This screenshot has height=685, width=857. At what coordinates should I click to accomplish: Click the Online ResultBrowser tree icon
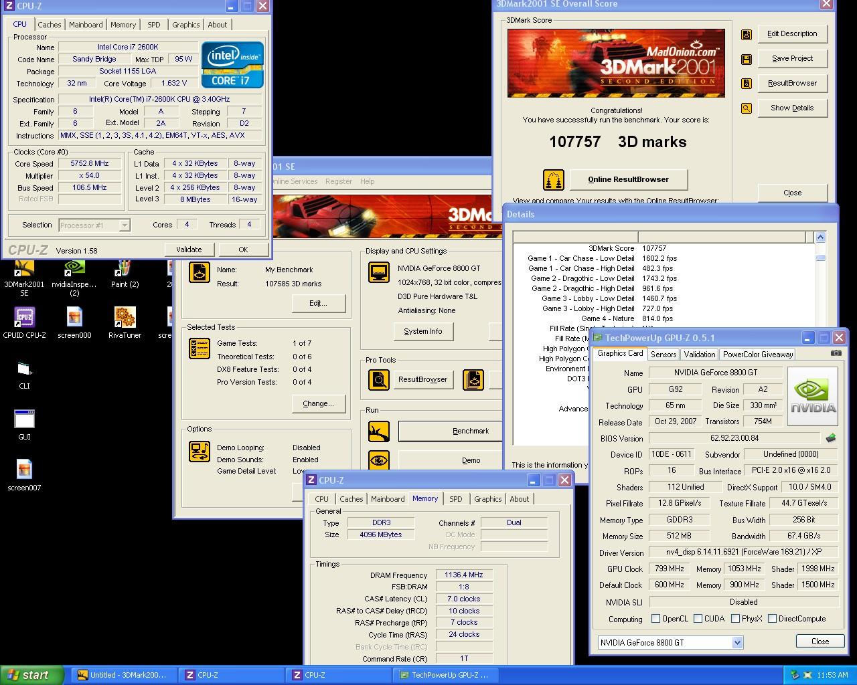click(553, 180)
